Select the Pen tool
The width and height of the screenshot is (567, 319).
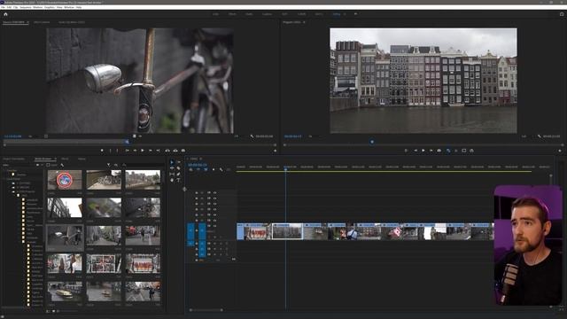click(x=178, y=174)
